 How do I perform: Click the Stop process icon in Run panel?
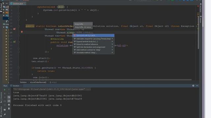tap(5, 93)
